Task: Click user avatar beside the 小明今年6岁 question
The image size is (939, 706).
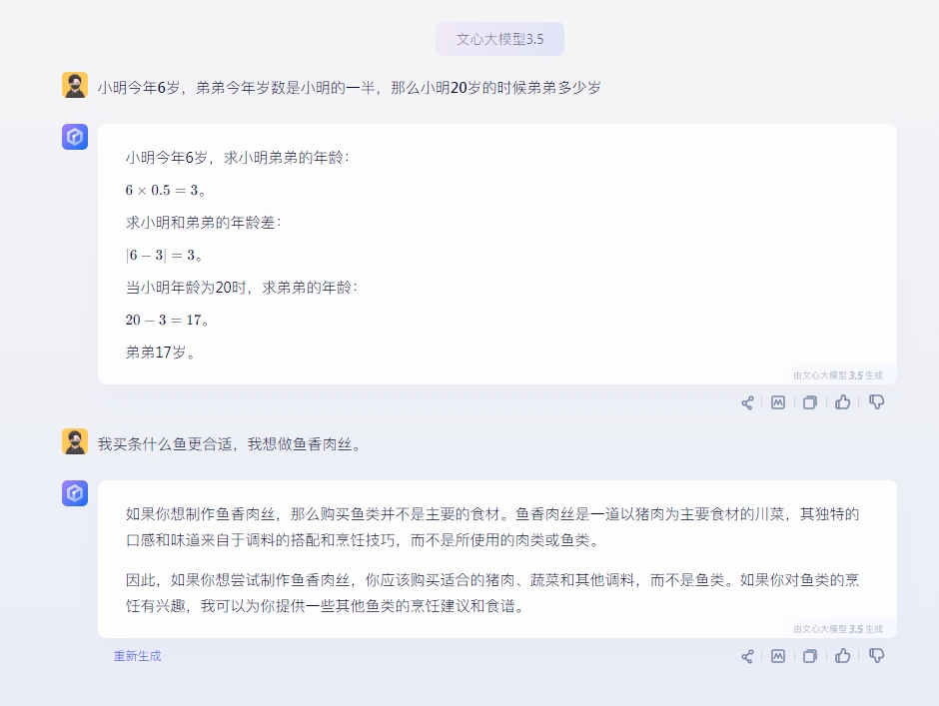Action: pos(75,85)
